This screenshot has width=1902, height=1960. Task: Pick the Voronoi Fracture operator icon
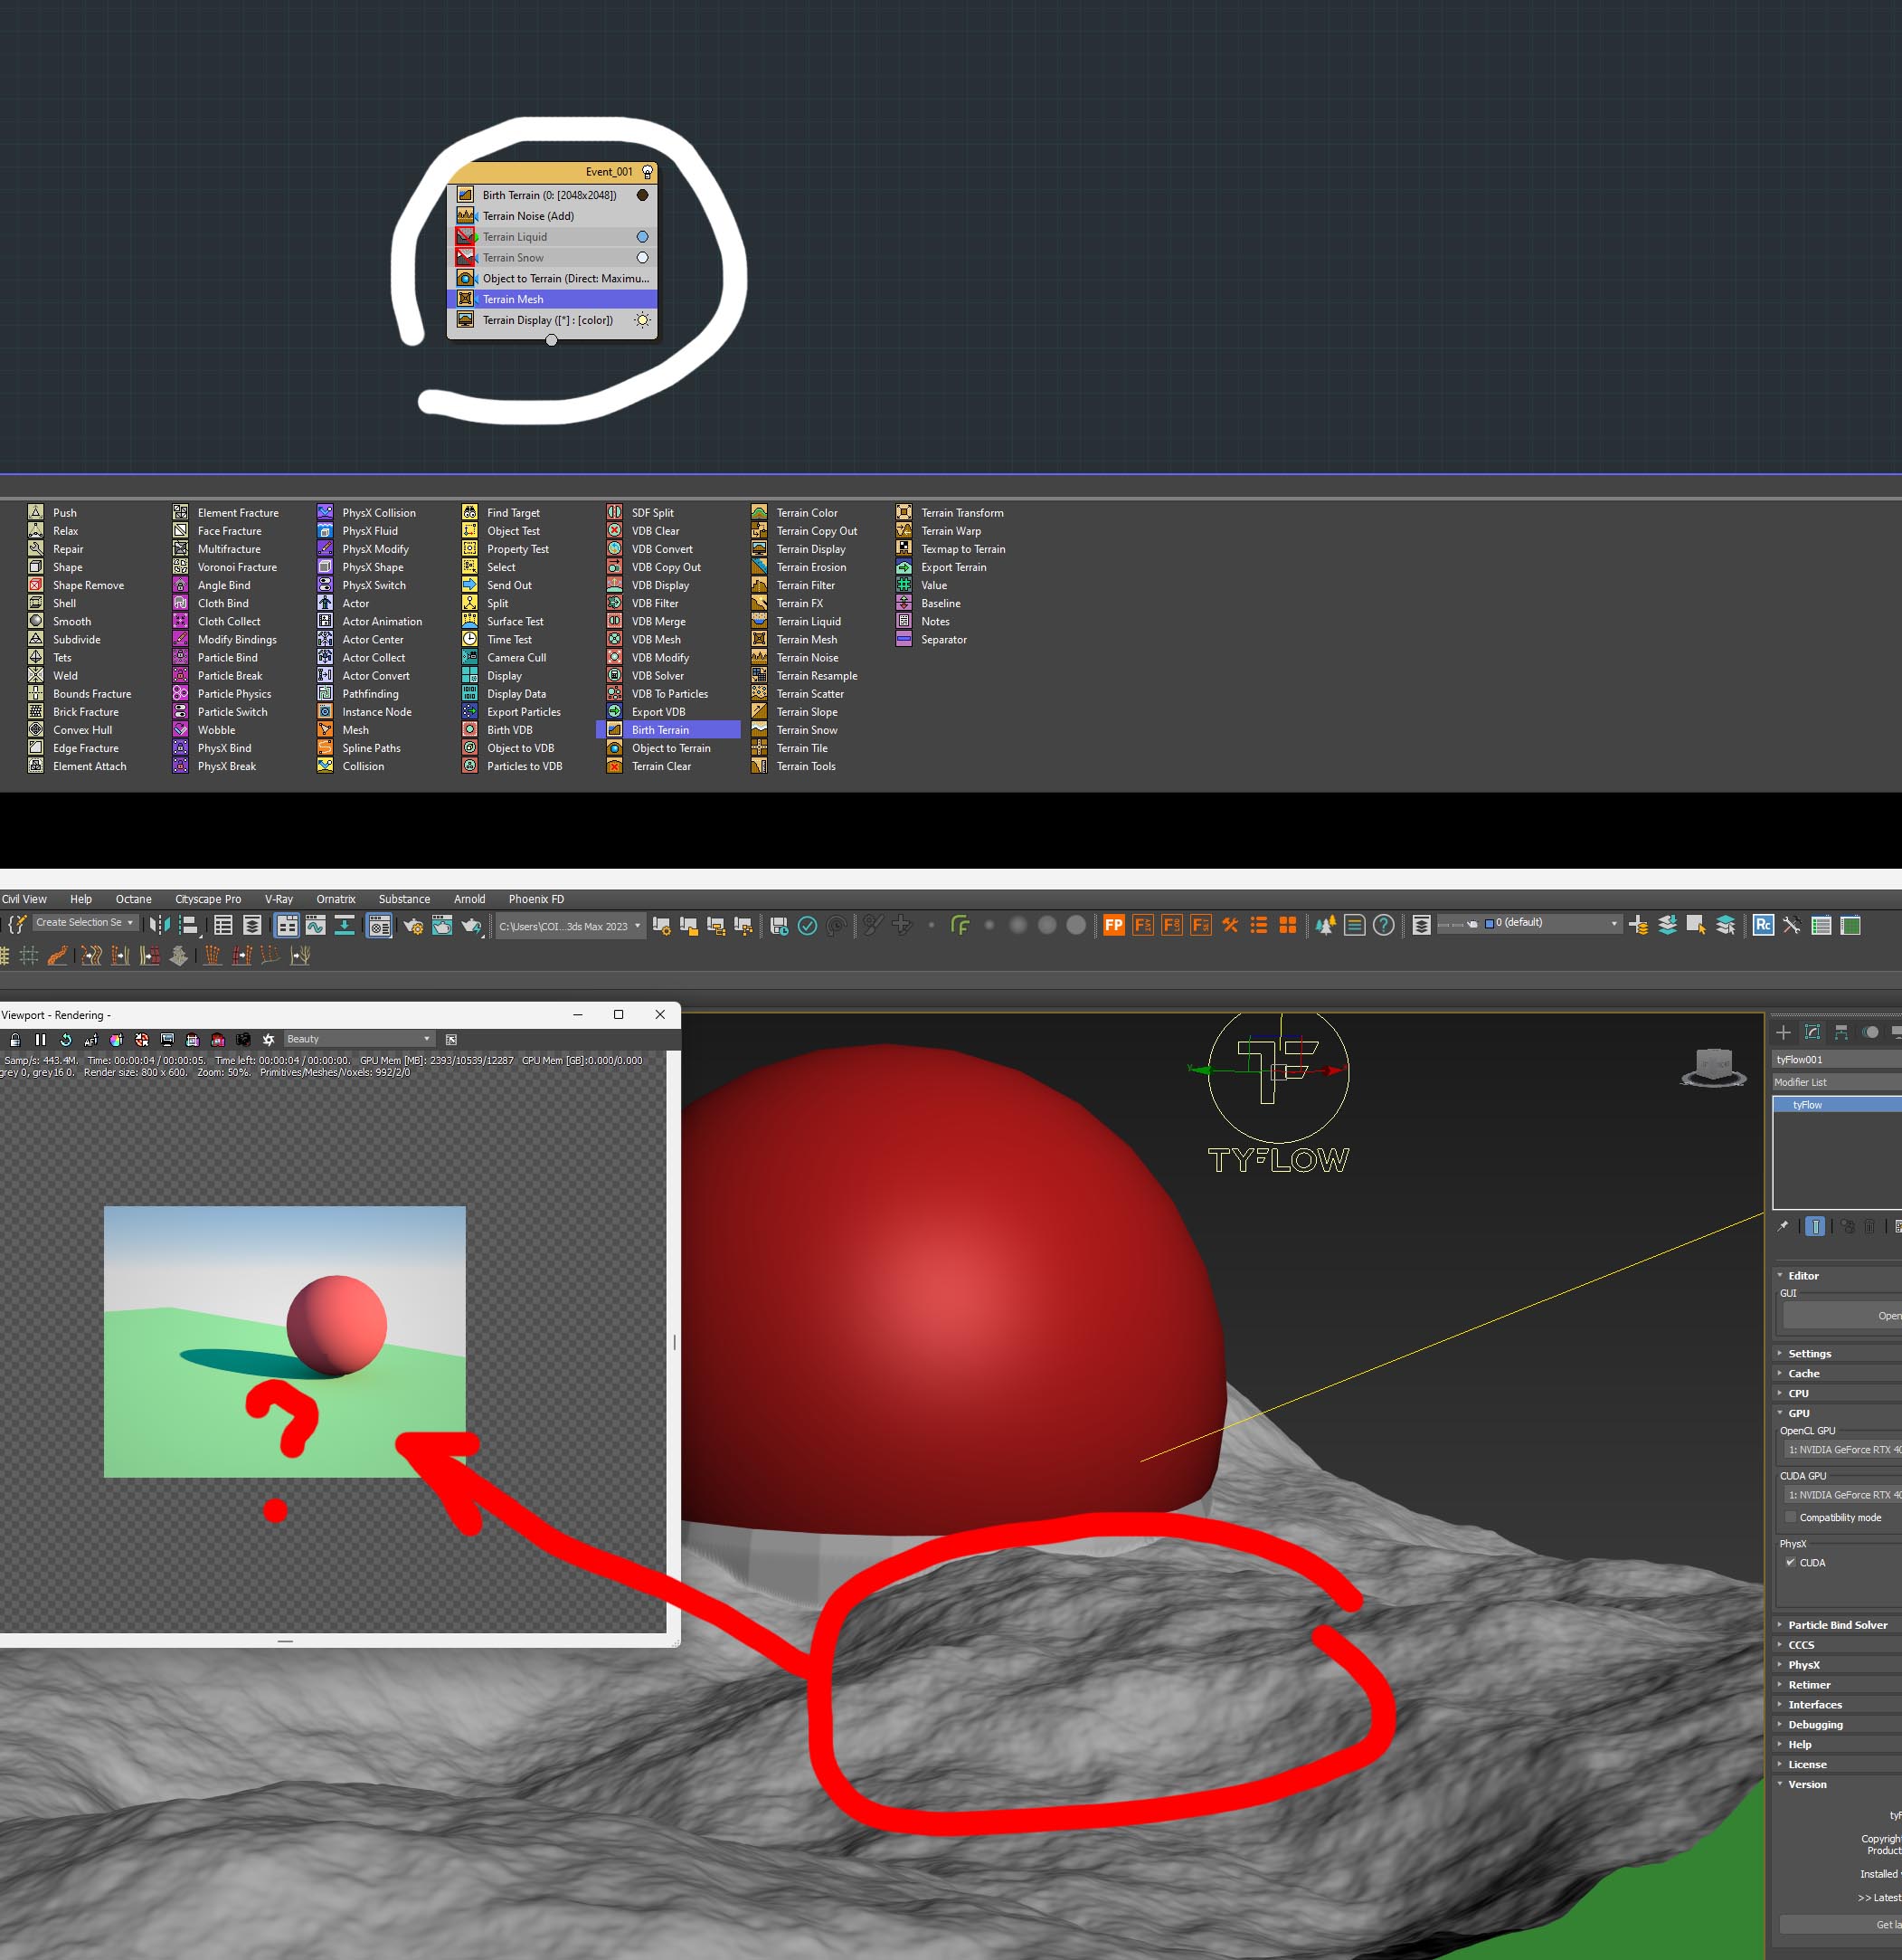pyautogui.click(x=180, y=567)
